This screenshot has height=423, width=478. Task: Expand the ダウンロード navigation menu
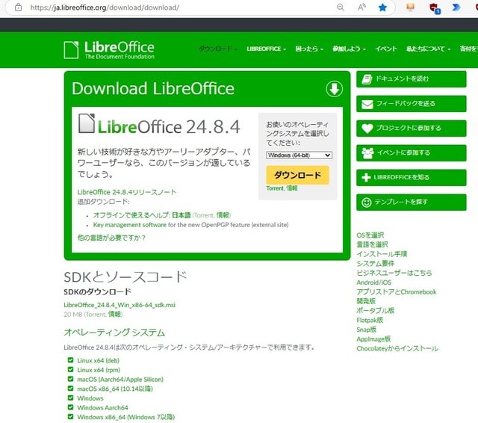click(x=218, y=49)
